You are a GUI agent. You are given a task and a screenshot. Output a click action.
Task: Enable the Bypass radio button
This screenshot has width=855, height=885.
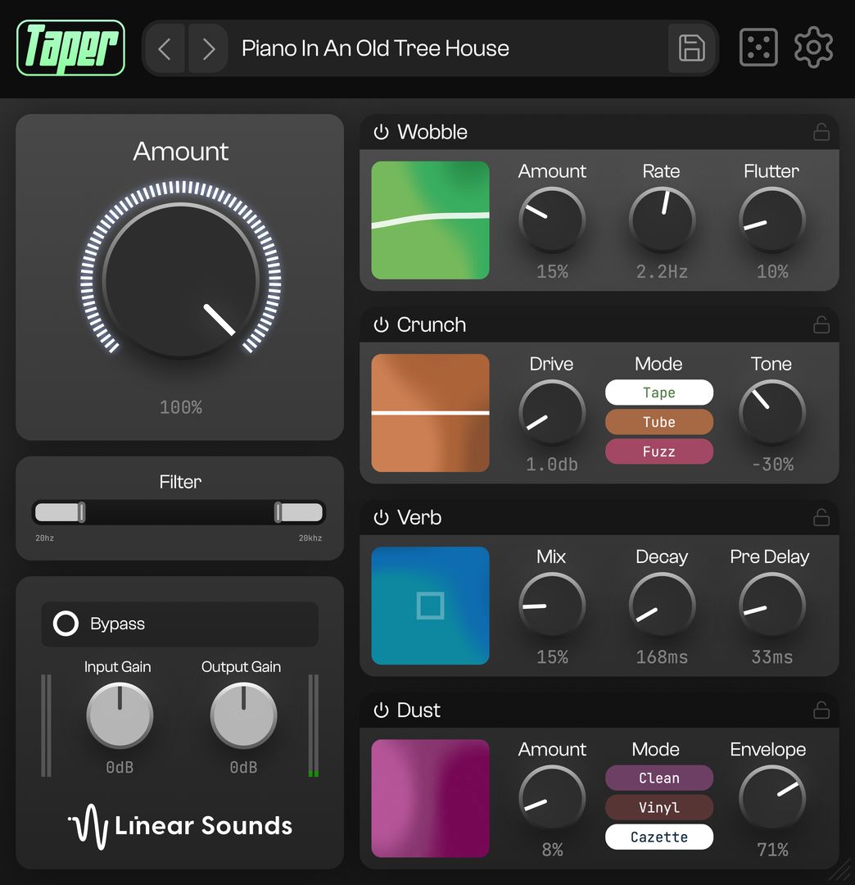pos(66,624)
